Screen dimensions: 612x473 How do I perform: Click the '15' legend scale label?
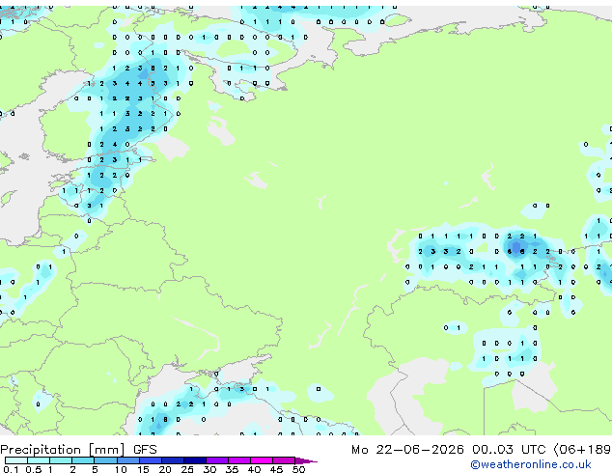tap(143, 469)
